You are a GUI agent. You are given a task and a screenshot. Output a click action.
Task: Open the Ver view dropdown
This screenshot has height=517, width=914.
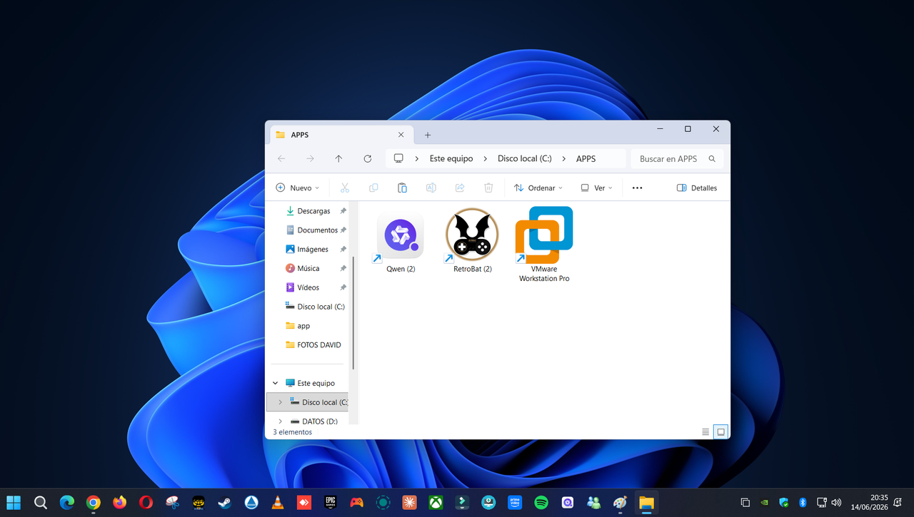pyautogui.click(x=596, y=188)
